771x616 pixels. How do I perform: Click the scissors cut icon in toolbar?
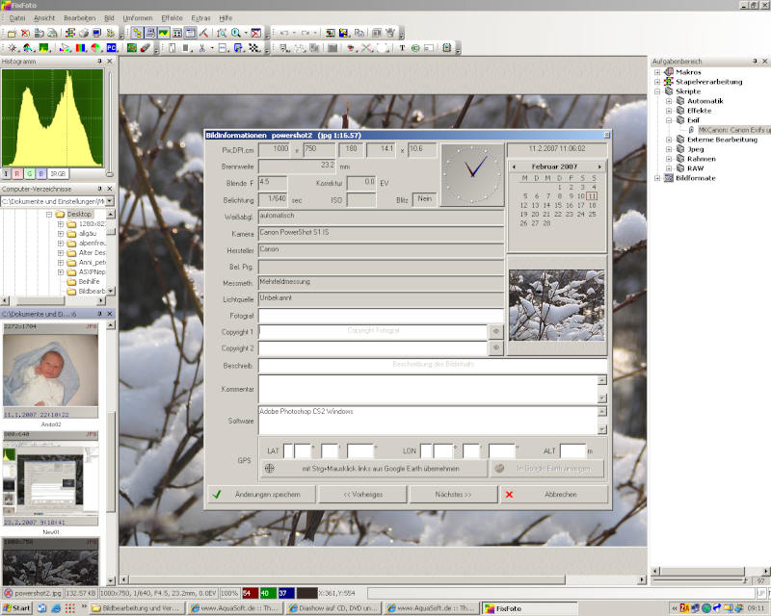tap(200, 47)
